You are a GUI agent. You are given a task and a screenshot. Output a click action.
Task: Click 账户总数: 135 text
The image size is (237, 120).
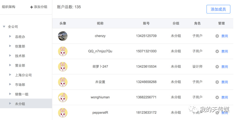69,7
